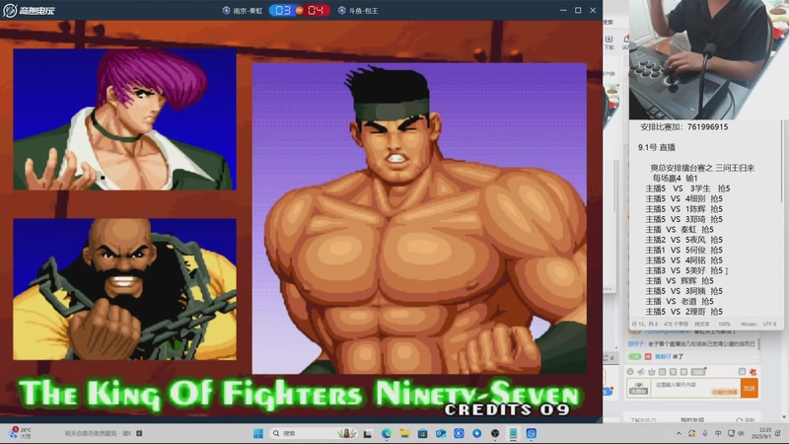Click the line and column indicator in notepad
789x444 pixels.
645,325
